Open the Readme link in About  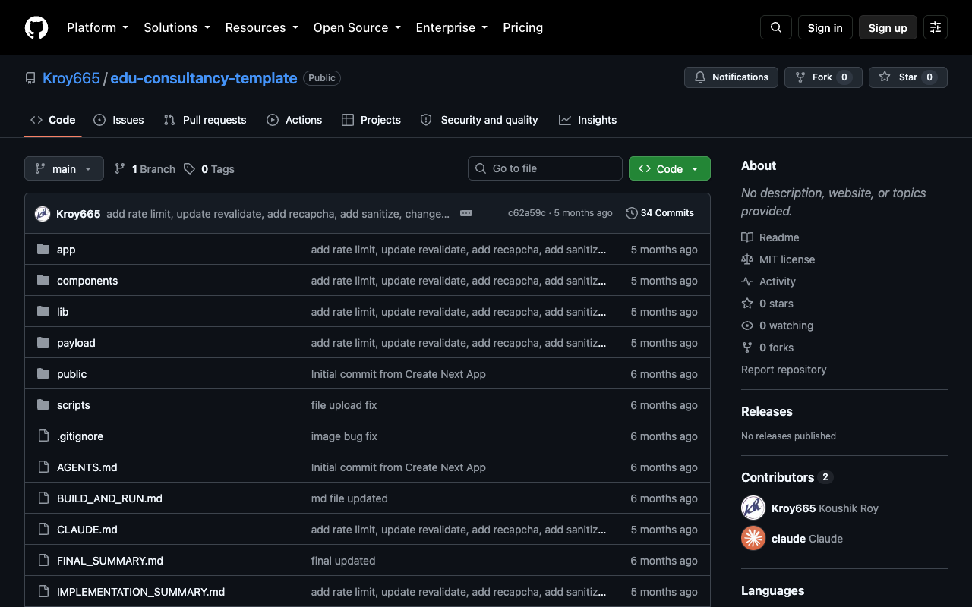click(770, 237)
